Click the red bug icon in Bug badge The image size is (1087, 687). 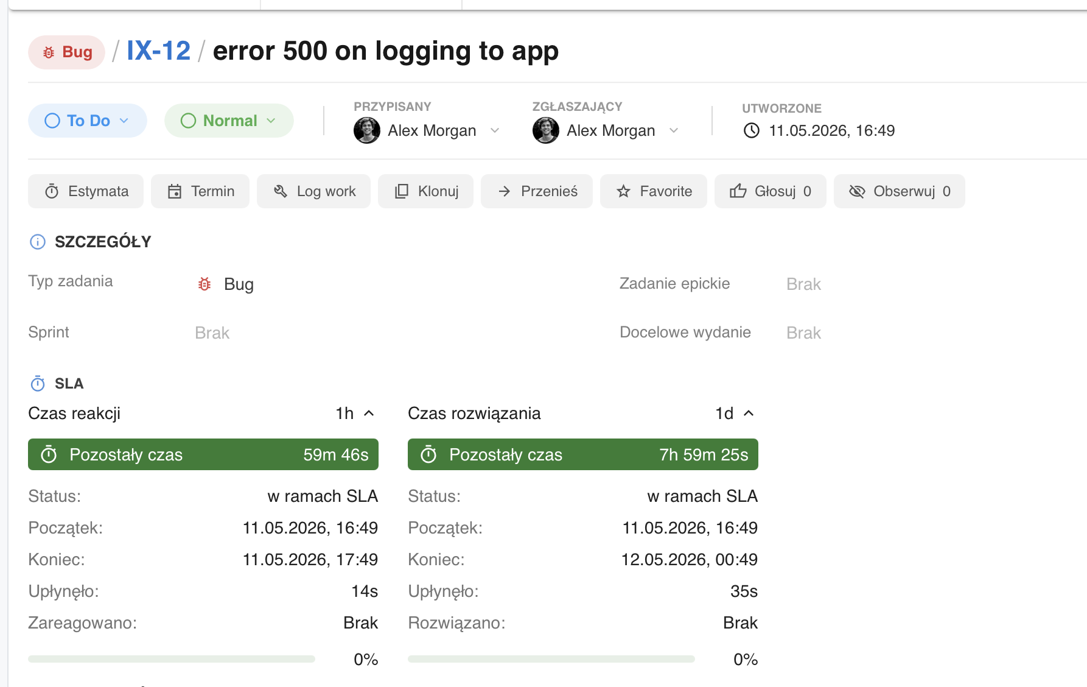point(49,52)
